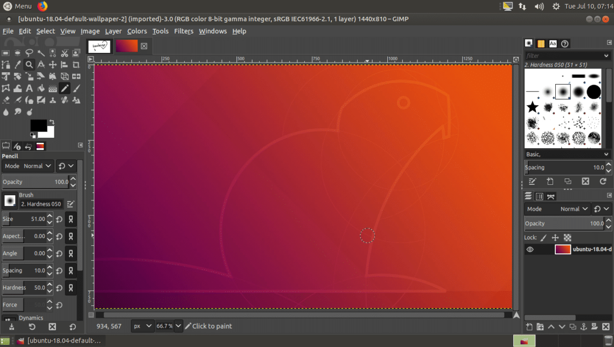Open the px units dropdown in status bar

point(143,326)
